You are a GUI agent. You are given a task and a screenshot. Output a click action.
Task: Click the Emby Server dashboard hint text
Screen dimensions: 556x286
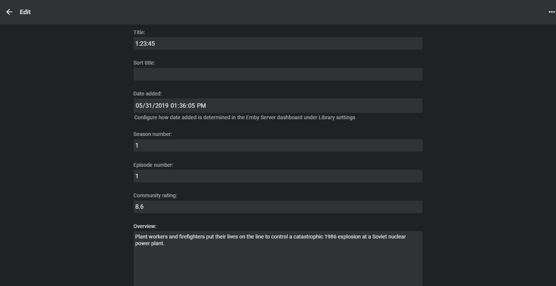pyautogui.click(x=245, y=117)
